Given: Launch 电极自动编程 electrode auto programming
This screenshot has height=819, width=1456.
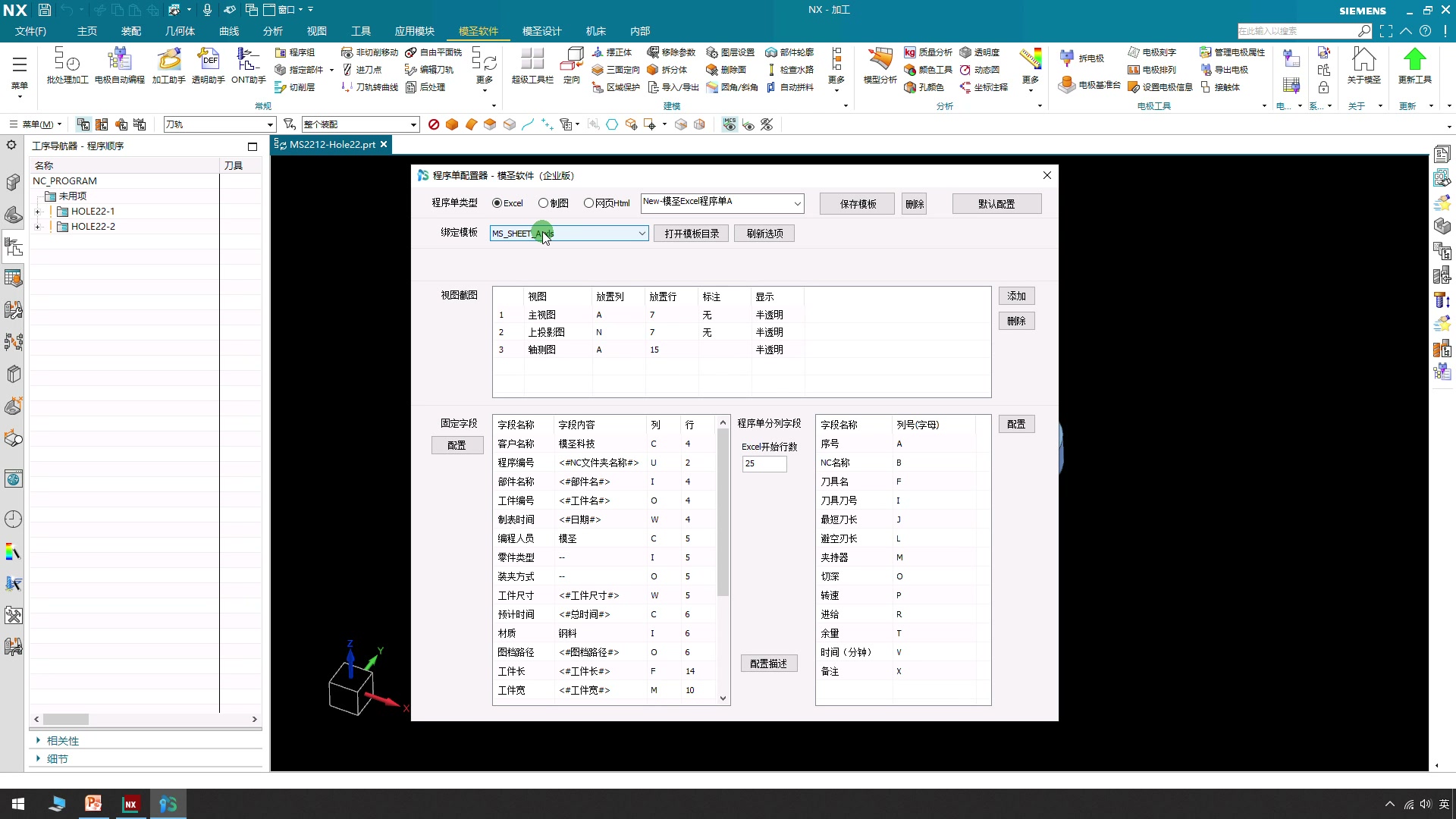Looking at the screenshot, I should [119, 65].
